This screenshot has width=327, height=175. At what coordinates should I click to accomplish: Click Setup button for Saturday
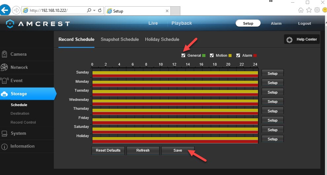coord(272,130)
